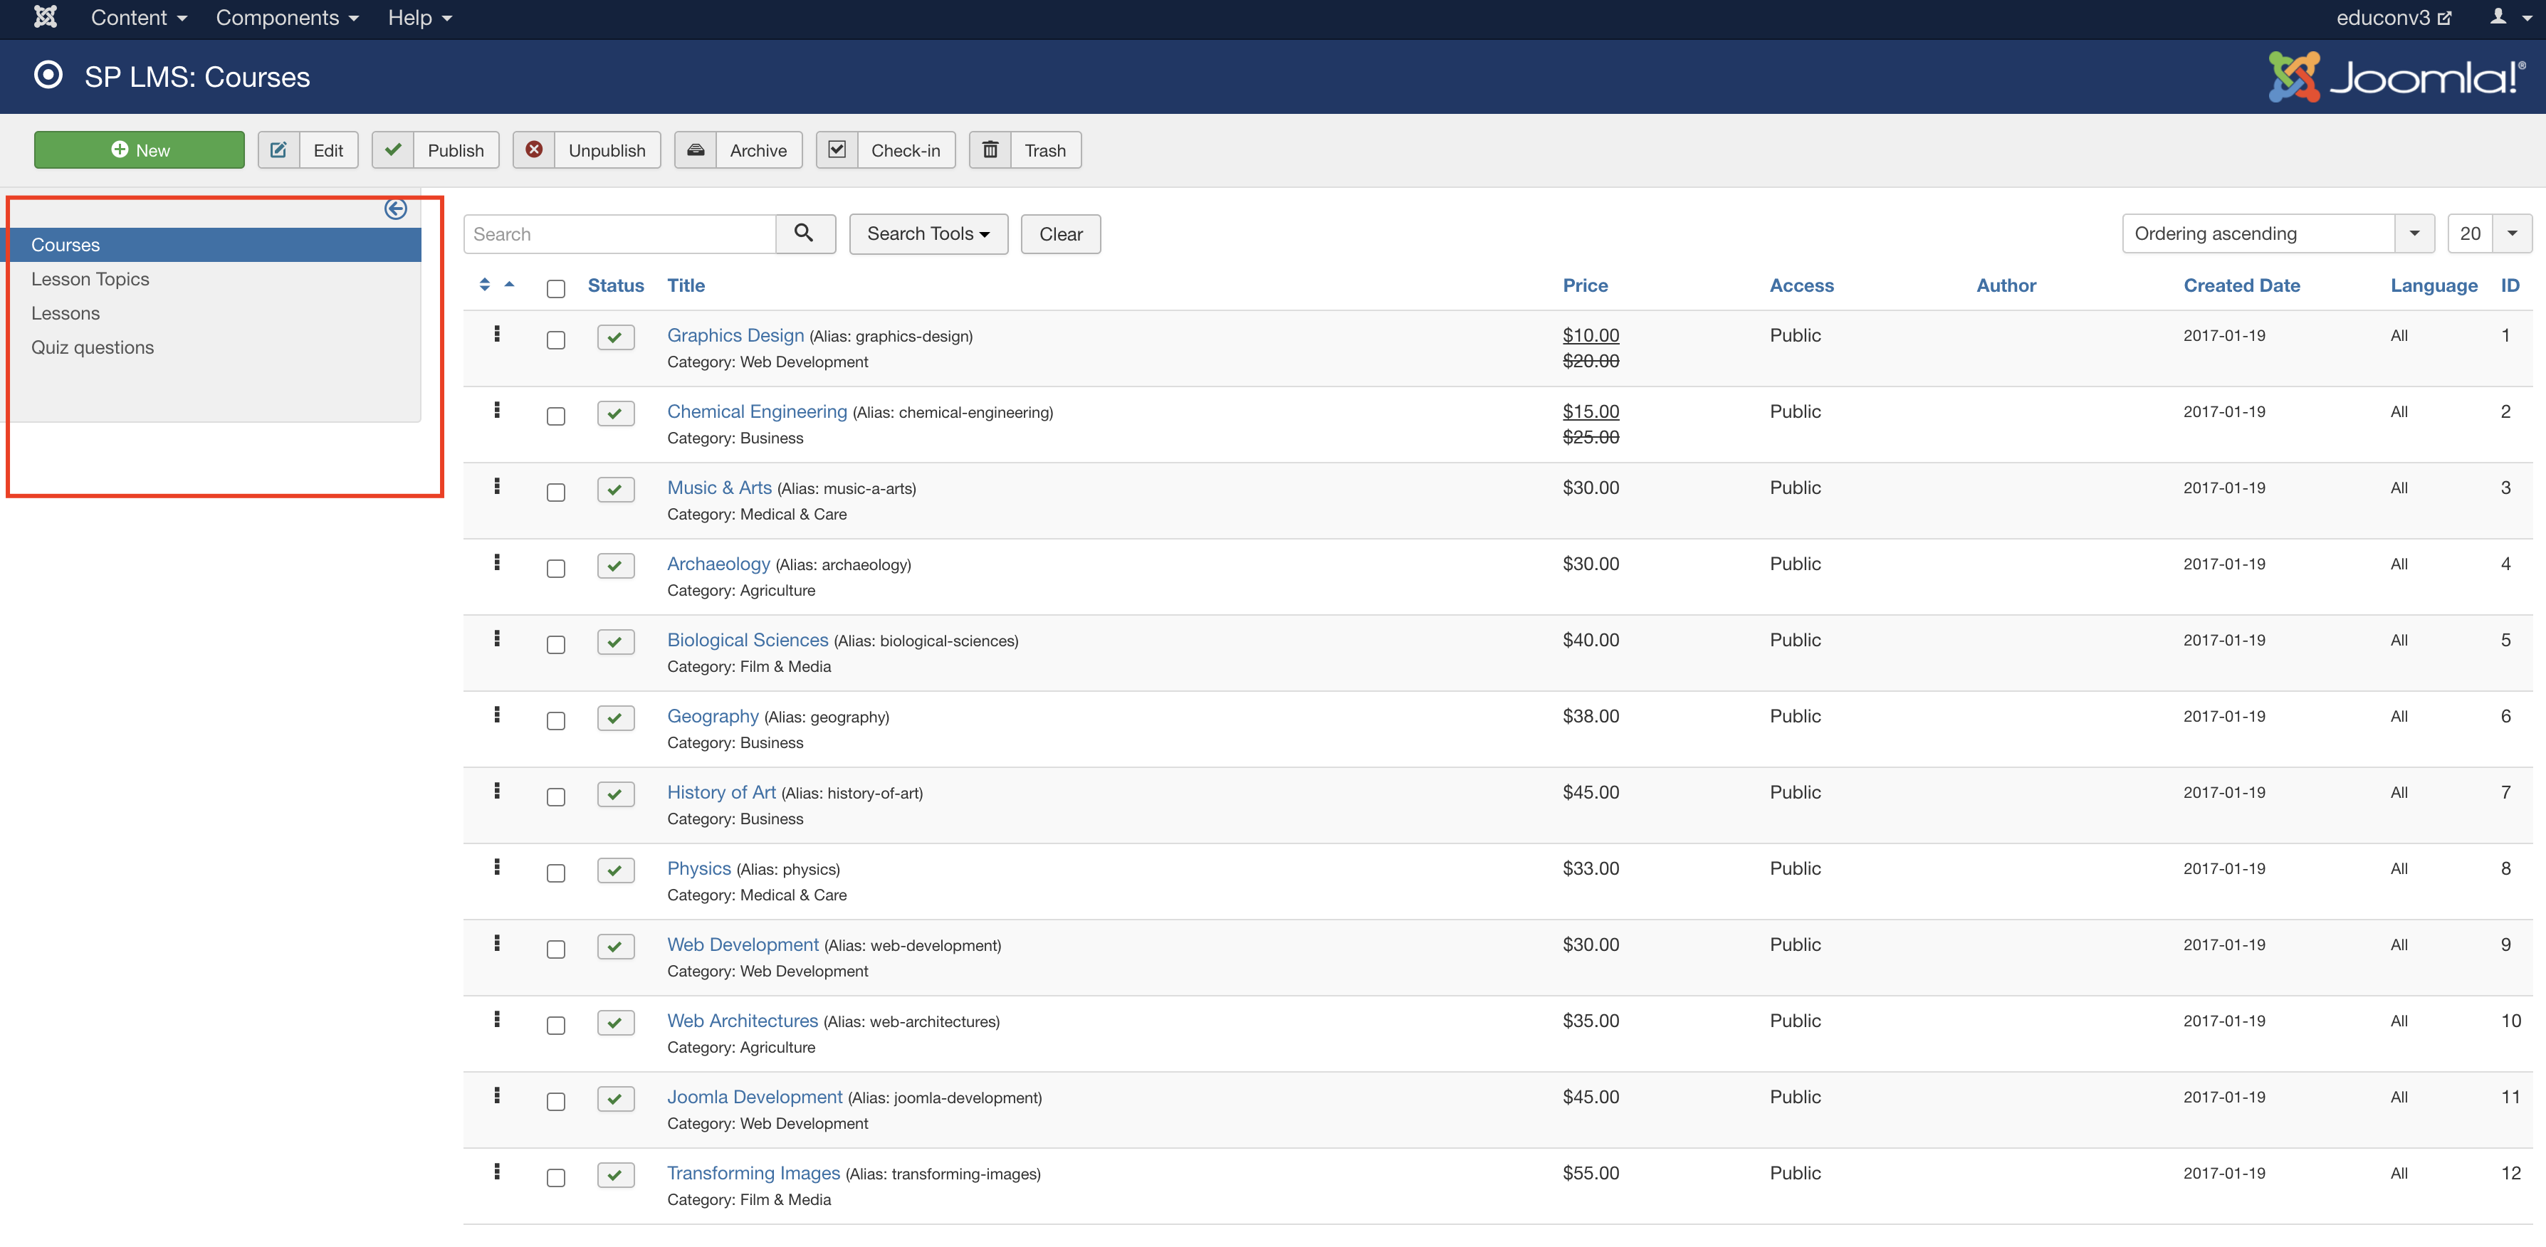
Task: Select Lesson Topics from sidebar menu
Action: point(91,278)
